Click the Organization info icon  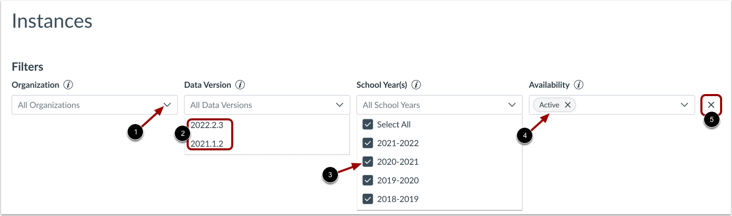pyautogui.click(x=67, y=85)
